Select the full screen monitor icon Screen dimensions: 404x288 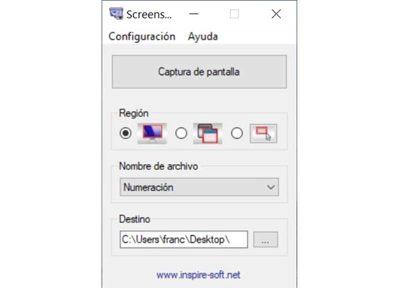[151, 133]
